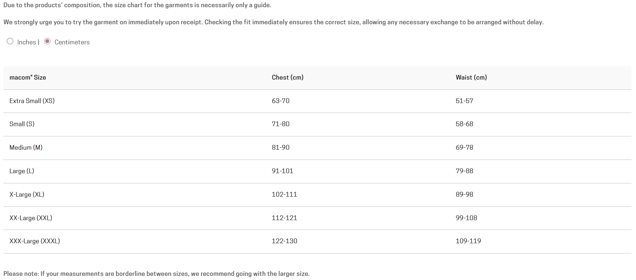The width and height of the screenshot is (636, 280).
Task: Select the XX-Large (XXL) row label
Action: click(31, 218)
